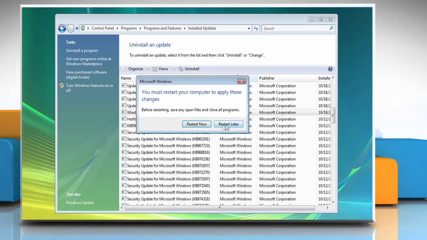Open the Windows Update link
This screenshot has height=240, width=427.
pyautogui.click(x=80, y=203)
